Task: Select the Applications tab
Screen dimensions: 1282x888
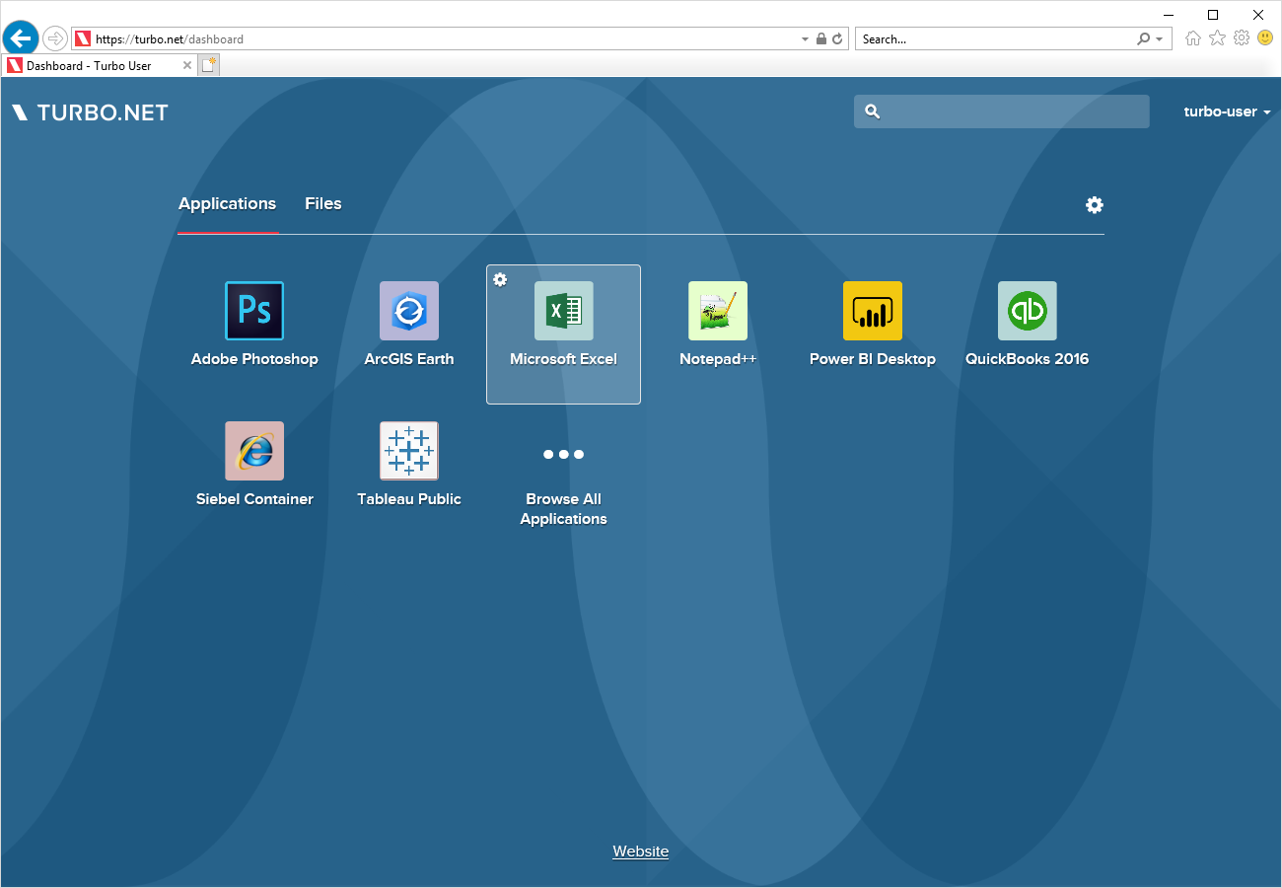Action: click(227, 203)
